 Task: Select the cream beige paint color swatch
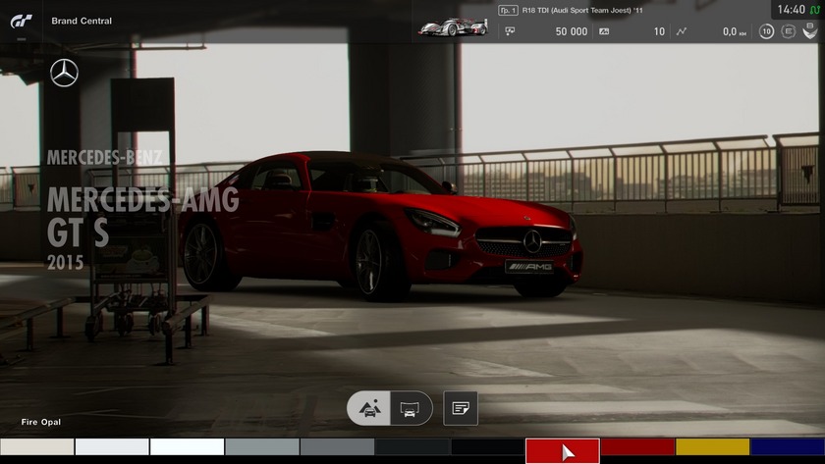click(37, 446)
